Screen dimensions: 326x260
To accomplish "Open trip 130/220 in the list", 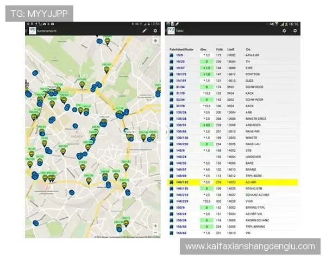I will pos(181,145).
